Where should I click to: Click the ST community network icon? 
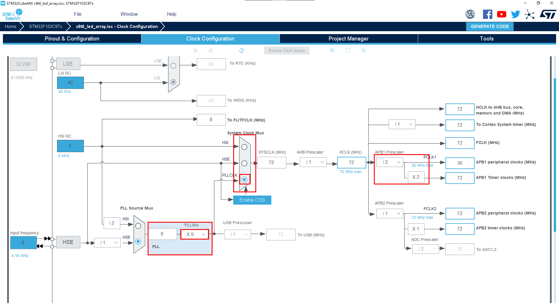[x=530, y=14]
